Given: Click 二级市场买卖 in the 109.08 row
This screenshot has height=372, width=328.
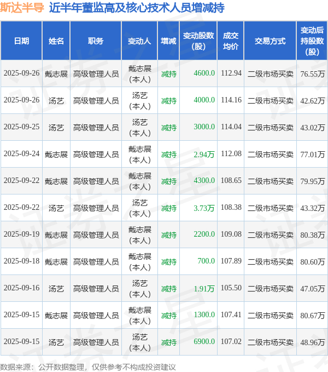Looking at the screenshot, I should [270, 235].
